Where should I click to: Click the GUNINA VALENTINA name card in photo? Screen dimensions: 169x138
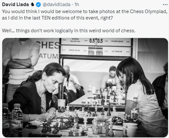click(75, 40)
